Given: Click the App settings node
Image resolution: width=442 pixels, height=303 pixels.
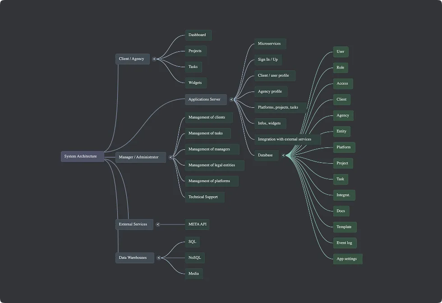Looking at the screenshot, I should [x=347, y=259].
